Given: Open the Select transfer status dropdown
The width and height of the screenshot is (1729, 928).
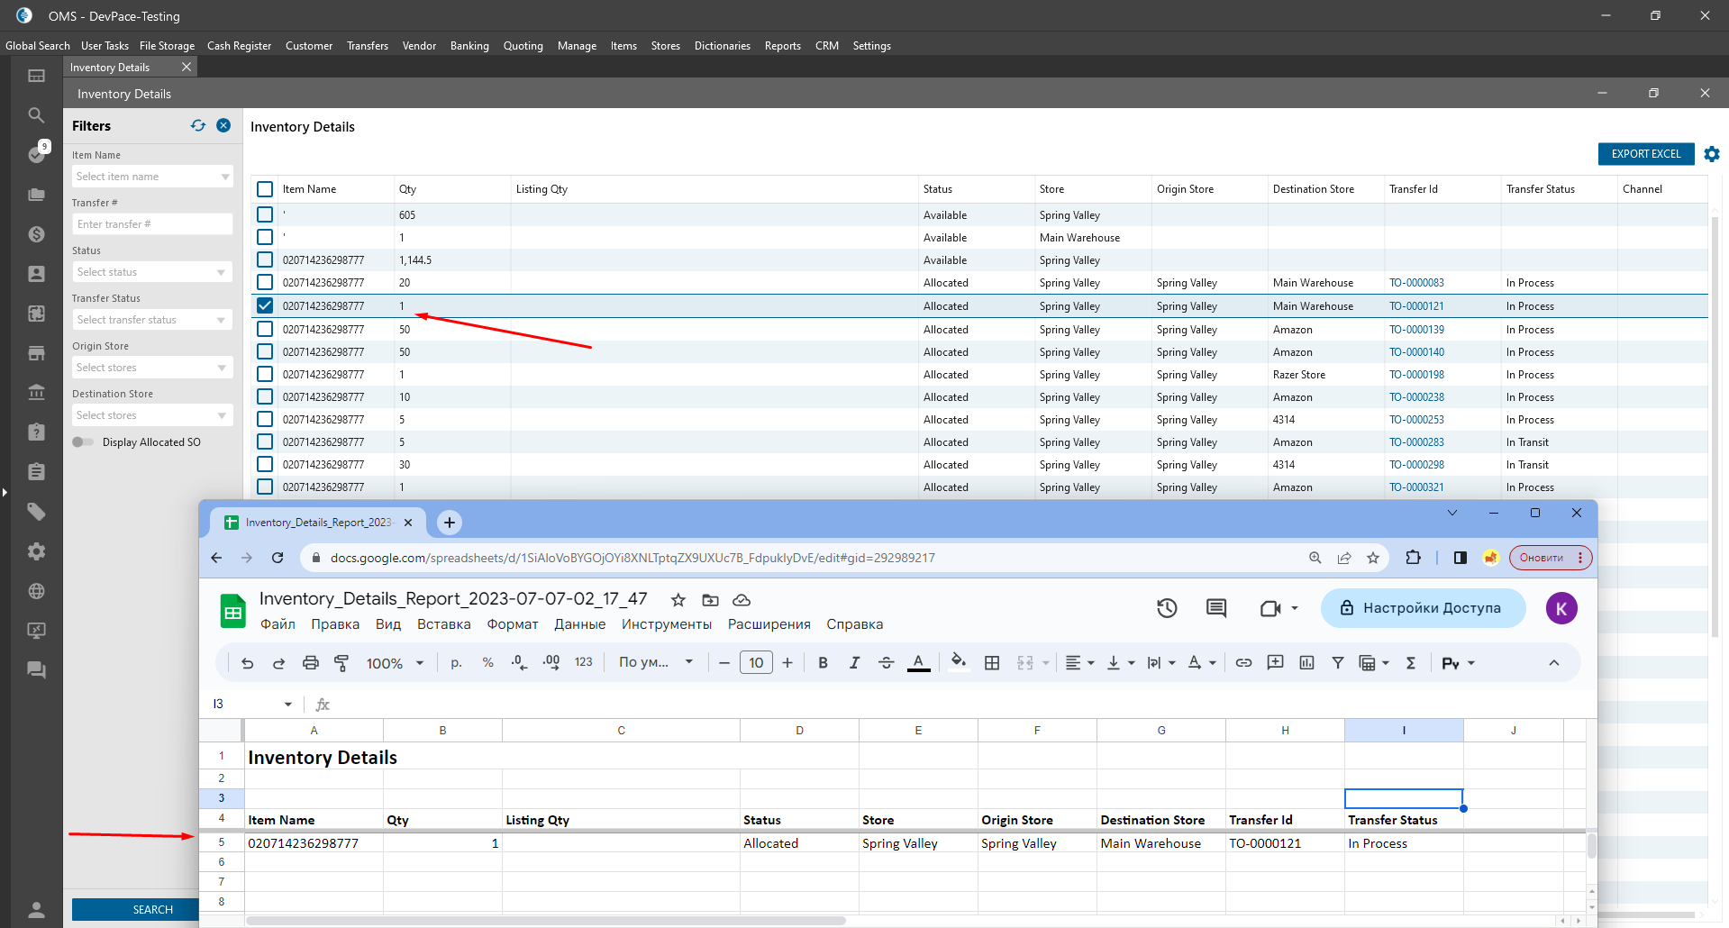Looking at the screenshot, I should (151, 320).
